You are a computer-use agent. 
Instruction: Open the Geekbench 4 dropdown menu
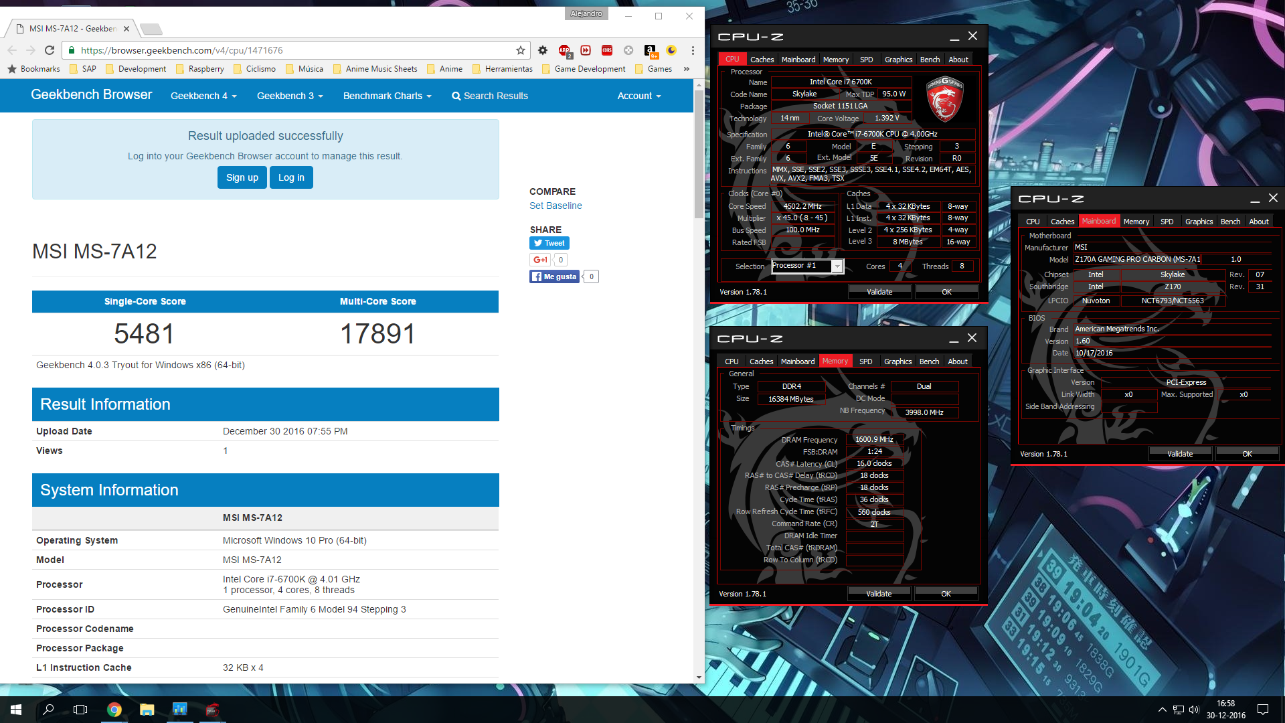click(x=203, y=96)
